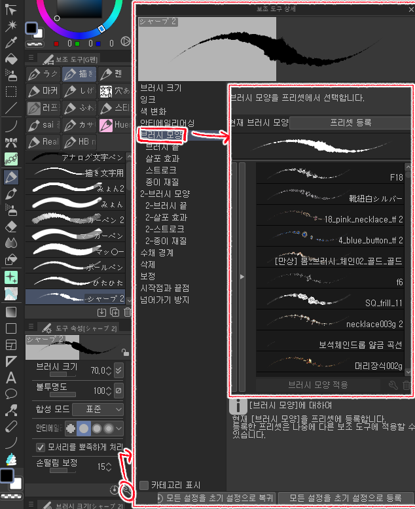This screenshot has width=415, height=509.
Task: Click the 브러시 모양 적용 button
Action: 318,385
